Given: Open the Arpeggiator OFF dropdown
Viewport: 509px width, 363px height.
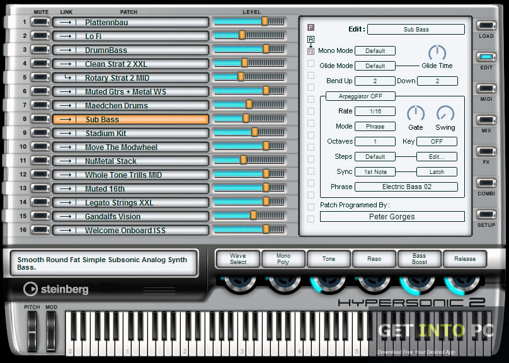Looking at the screenshot, I should [360, 96].
